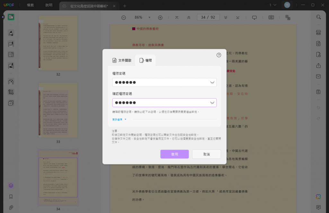329x213 pixels.
Task: Open the 檔案 menu
Action: tap(30, 5)
